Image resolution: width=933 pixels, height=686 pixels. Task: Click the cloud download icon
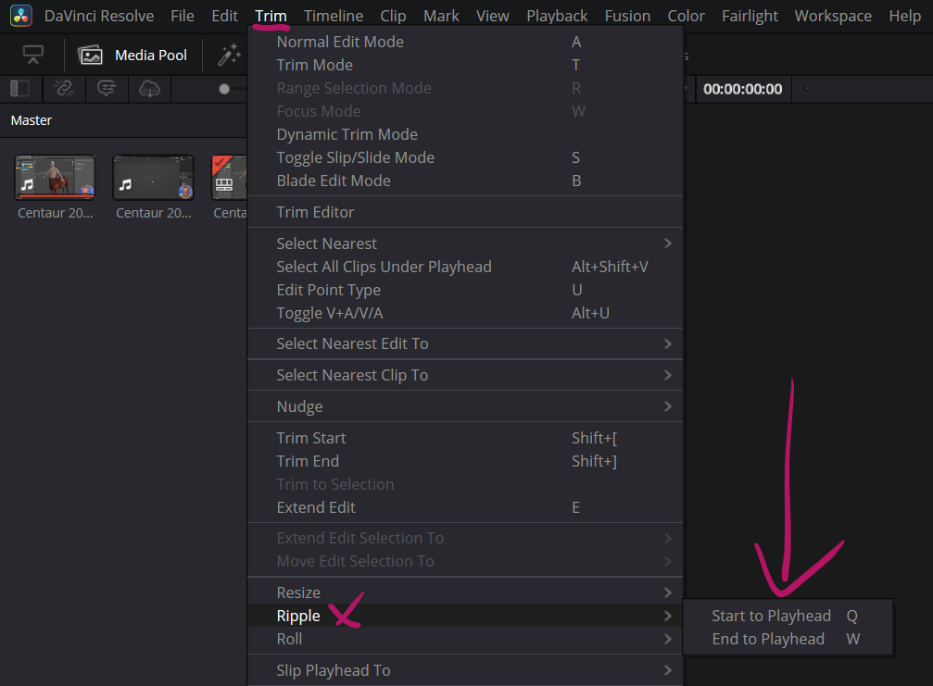click(149, 89)
